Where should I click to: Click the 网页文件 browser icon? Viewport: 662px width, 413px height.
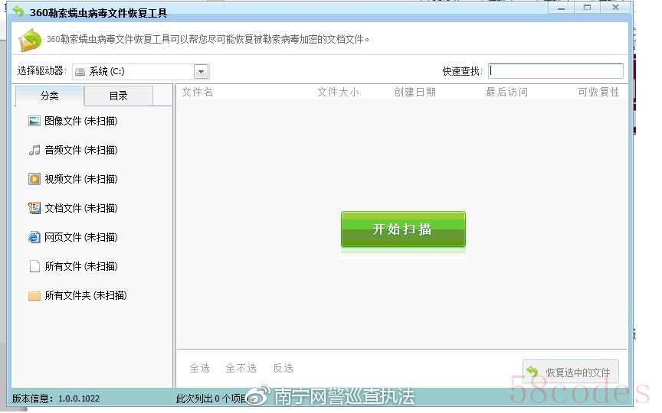coord(34,237)
